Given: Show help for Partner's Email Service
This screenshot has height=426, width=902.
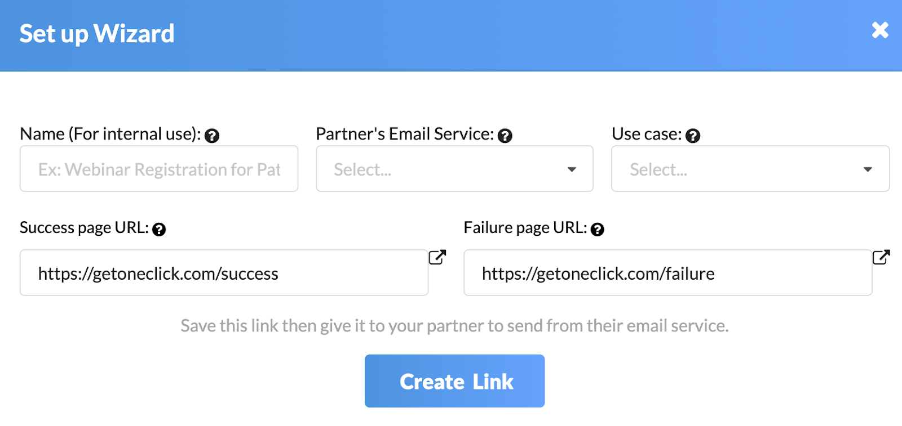Looking at the screenshot, I should click(x=505, y=136).
